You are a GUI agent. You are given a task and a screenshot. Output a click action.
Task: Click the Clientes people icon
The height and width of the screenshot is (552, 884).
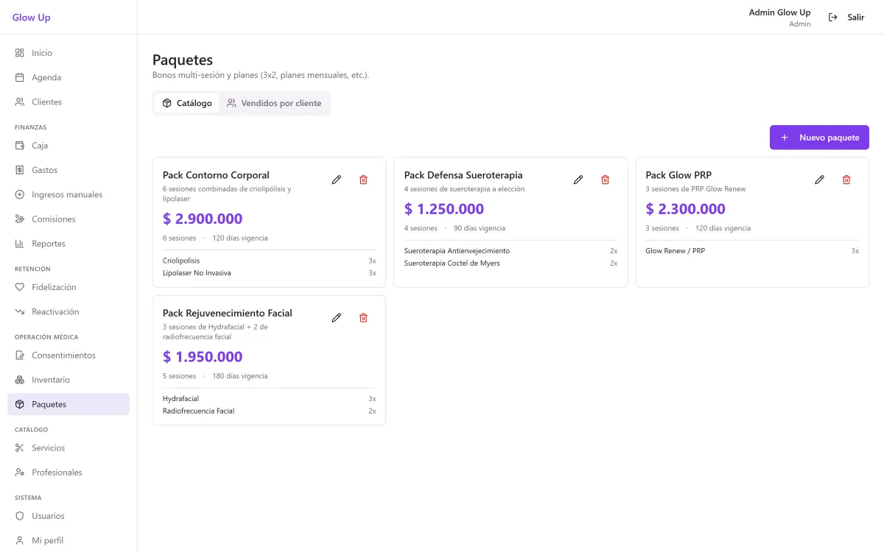20,102
